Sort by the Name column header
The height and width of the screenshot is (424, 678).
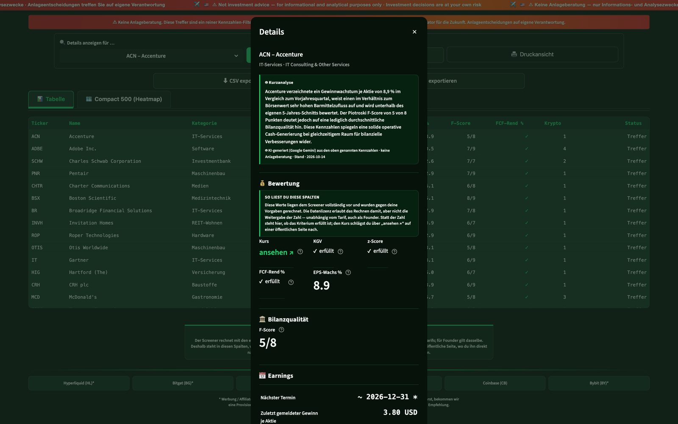click(x=75, y=123)
